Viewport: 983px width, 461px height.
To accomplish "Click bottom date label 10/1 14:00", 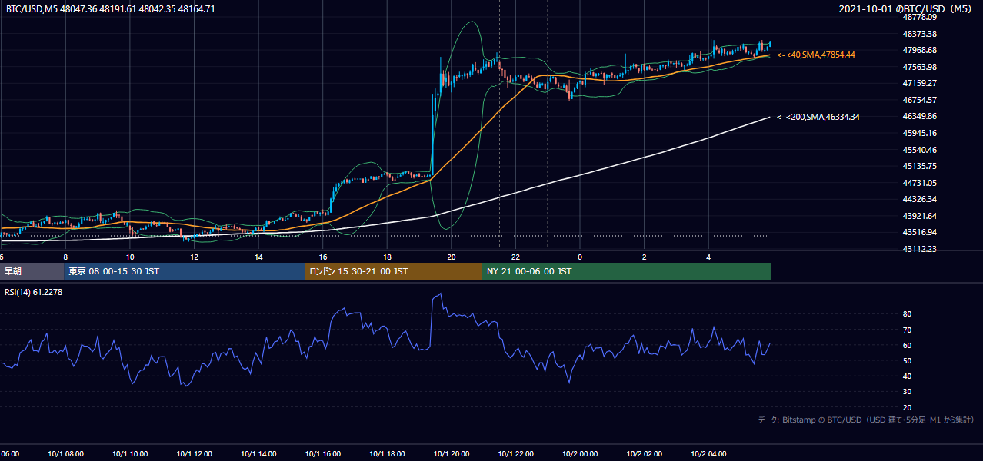I will tap(258, 454).
